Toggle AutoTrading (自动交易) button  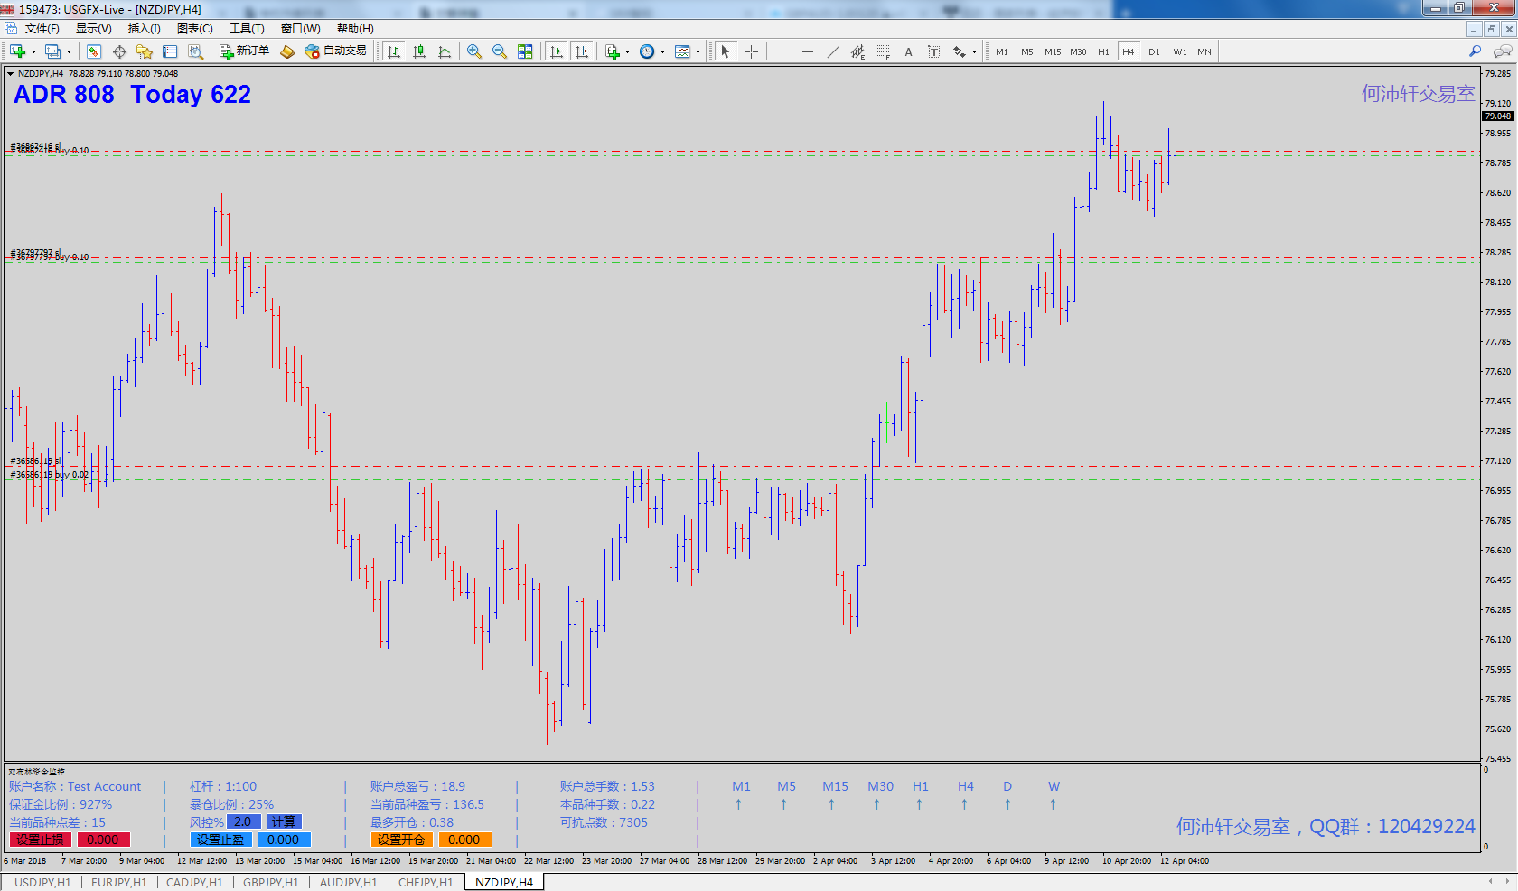[x=336, y=51]
